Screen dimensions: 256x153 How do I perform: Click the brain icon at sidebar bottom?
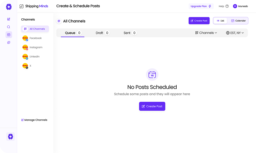pos(11,136)
